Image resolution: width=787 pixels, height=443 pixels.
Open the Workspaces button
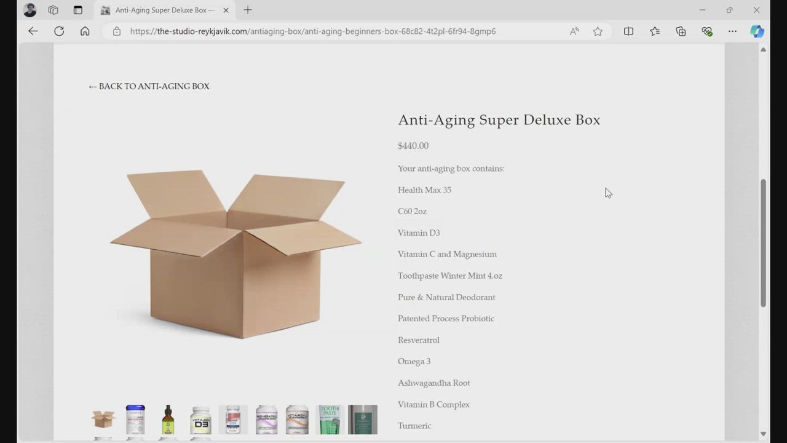(53, 10)
